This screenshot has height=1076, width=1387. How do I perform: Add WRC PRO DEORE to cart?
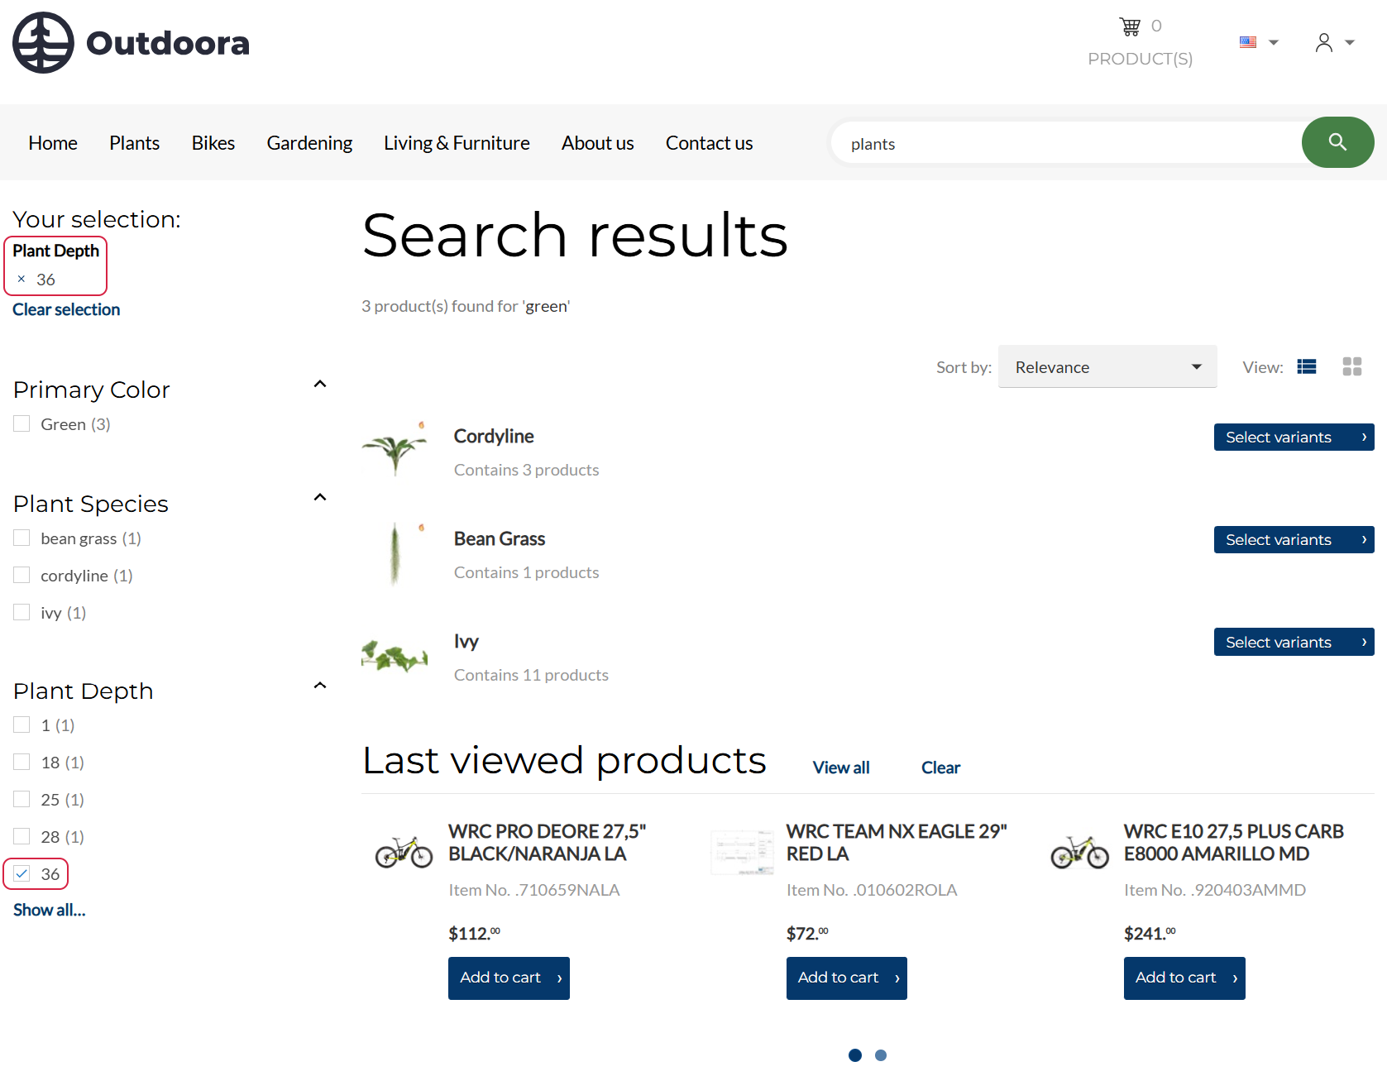(509, 978)
